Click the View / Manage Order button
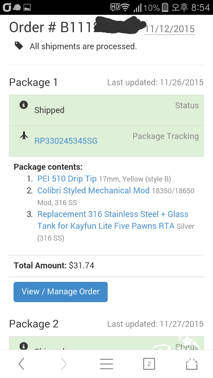The height and width of the screenshot is (378, 213). click(x=61, y=292)
